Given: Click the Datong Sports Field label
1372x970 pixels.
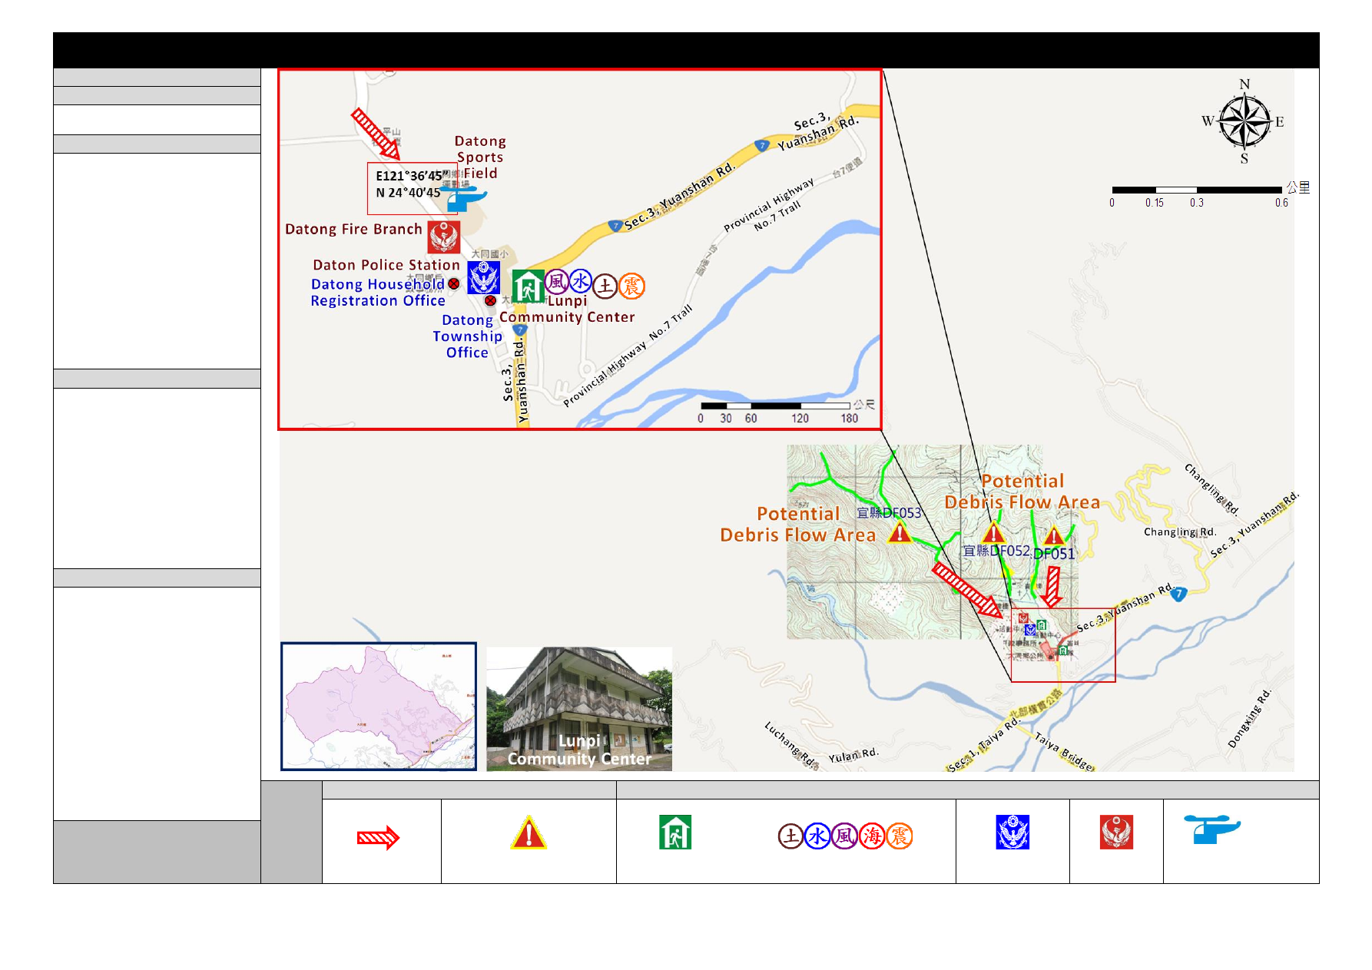Looking at the screenshot, I should click(479, 157).
